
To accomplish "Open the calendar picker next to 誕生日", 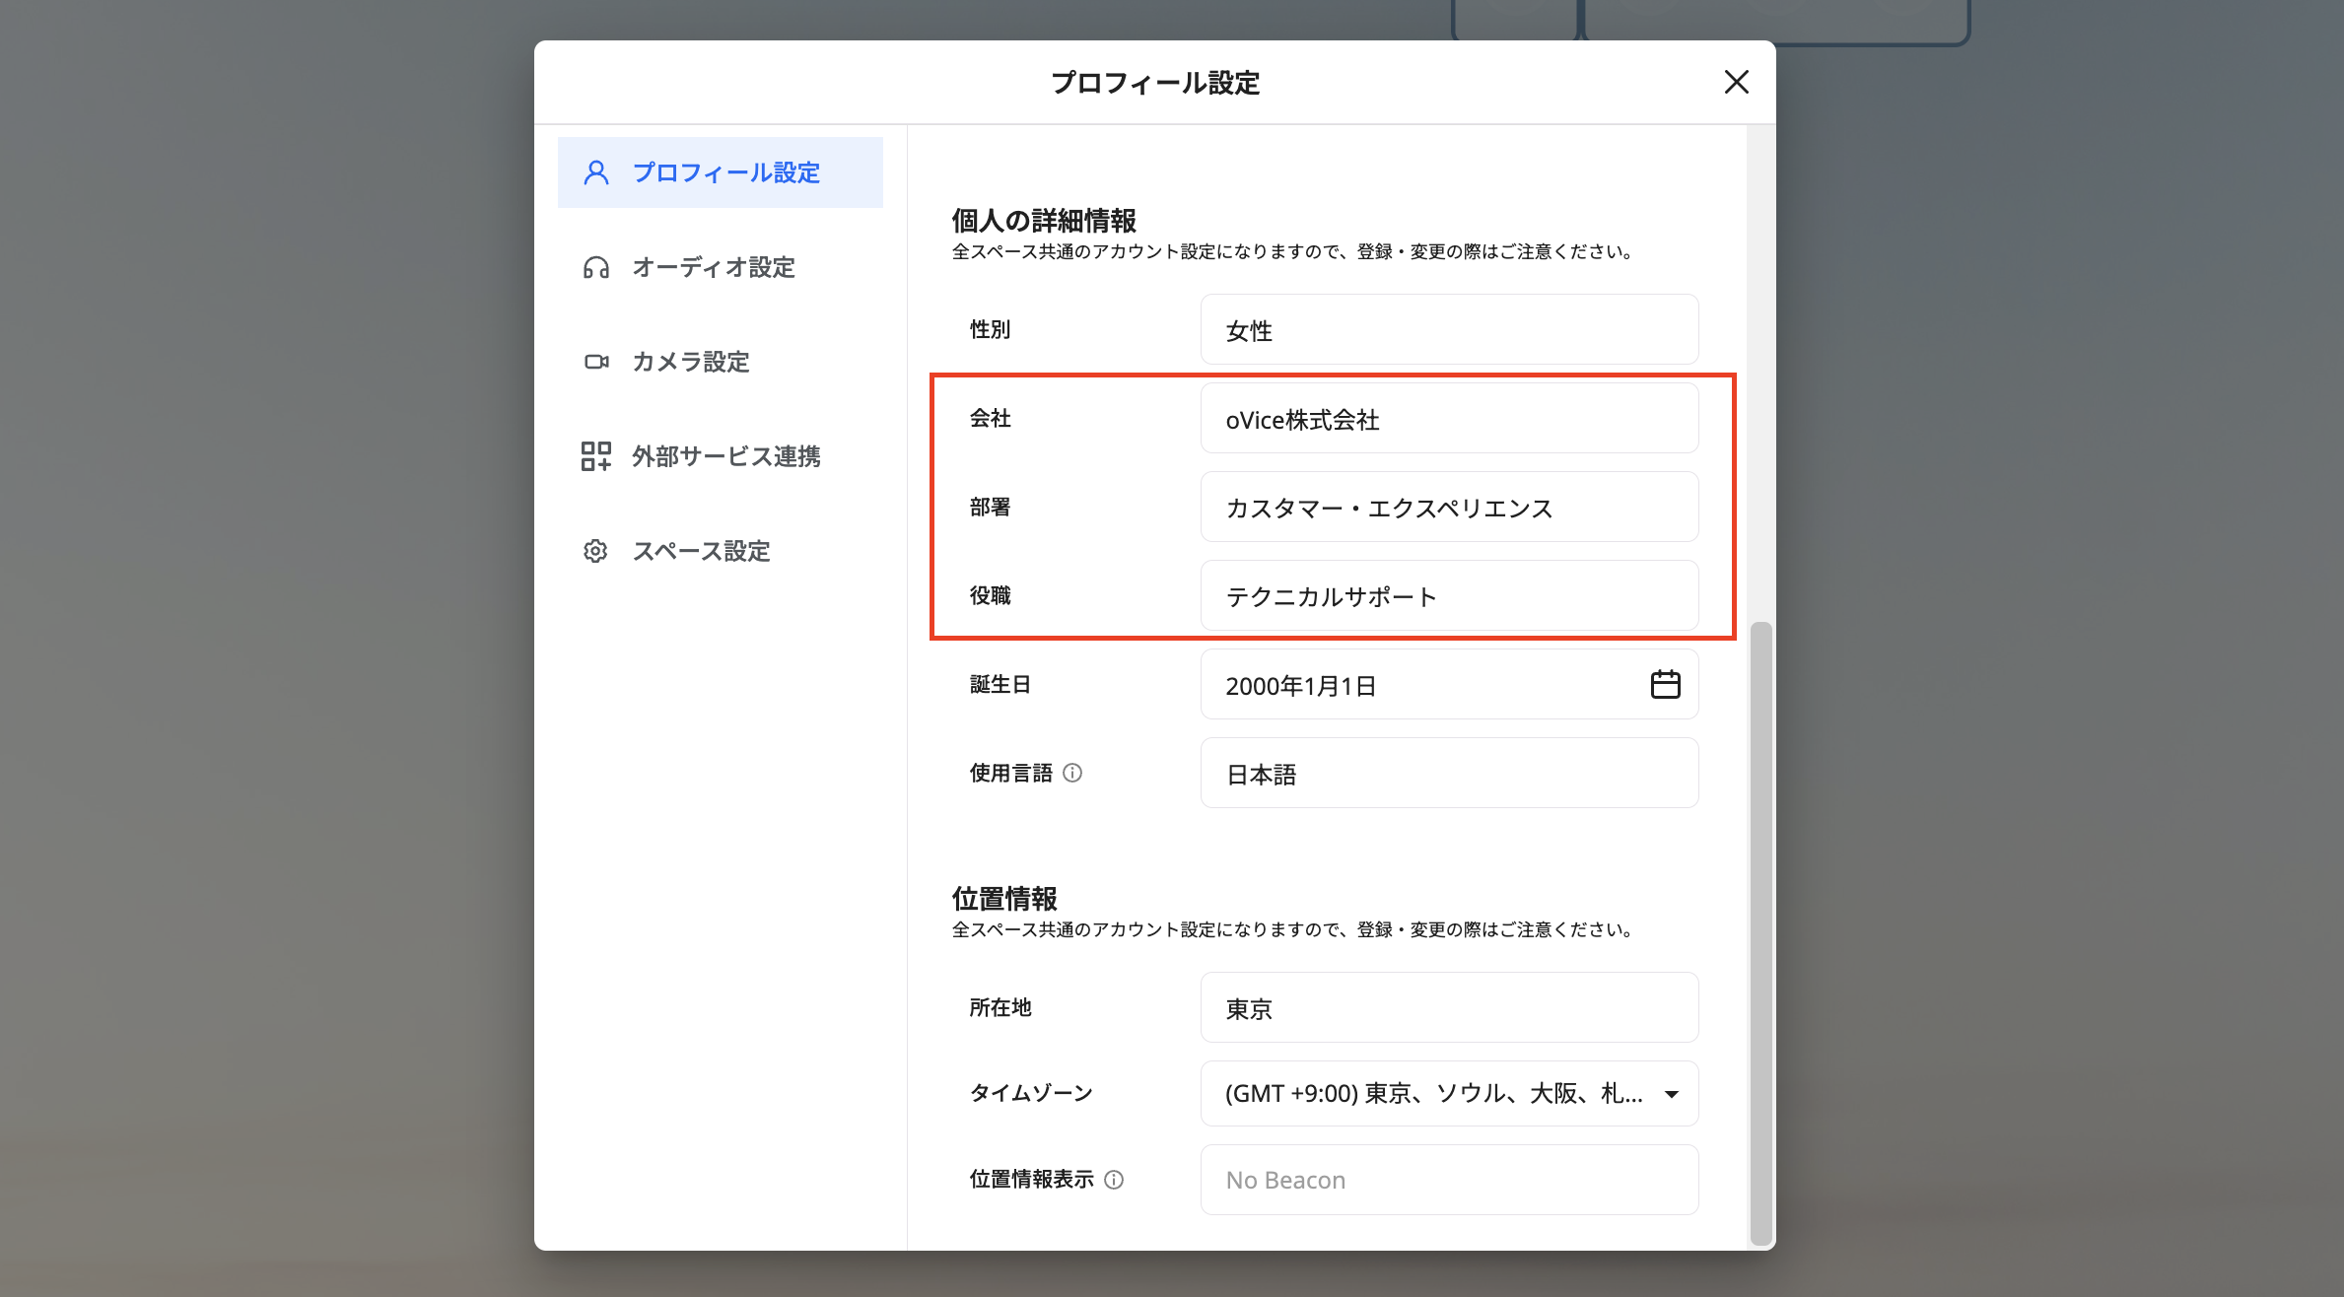I will pos(1666,684).
